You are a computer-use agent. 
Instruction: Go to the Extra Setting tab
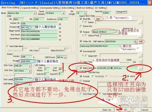click(68, 8)
